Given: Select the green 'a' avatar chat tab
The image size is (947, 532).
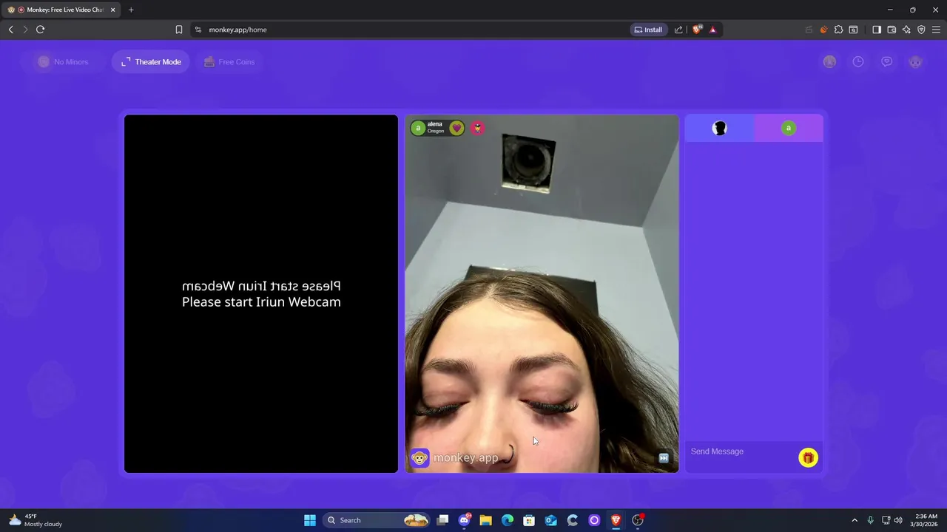Looking at the screenshot, I should pyautogui.click(x=789, y=129).
